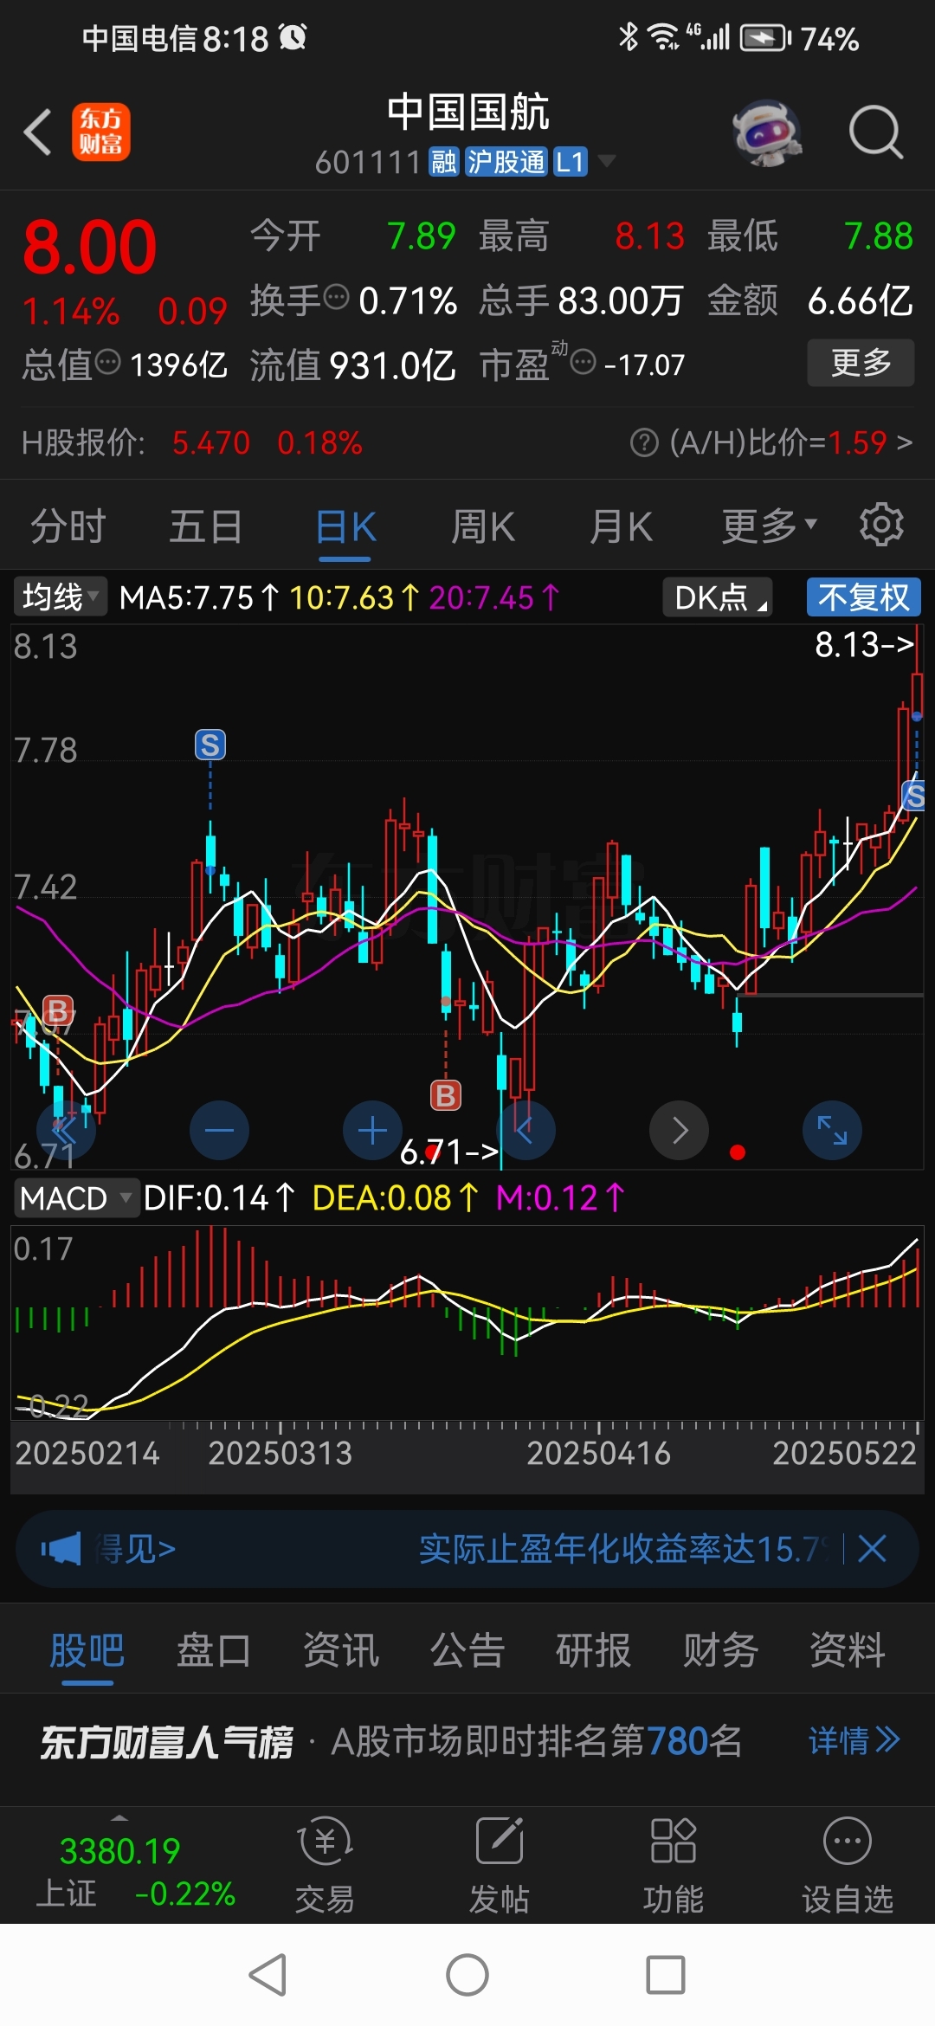This screenshot has width=935, height=2026.
Task: Open the 交易 trading button
Action: tap(325, 1864)
